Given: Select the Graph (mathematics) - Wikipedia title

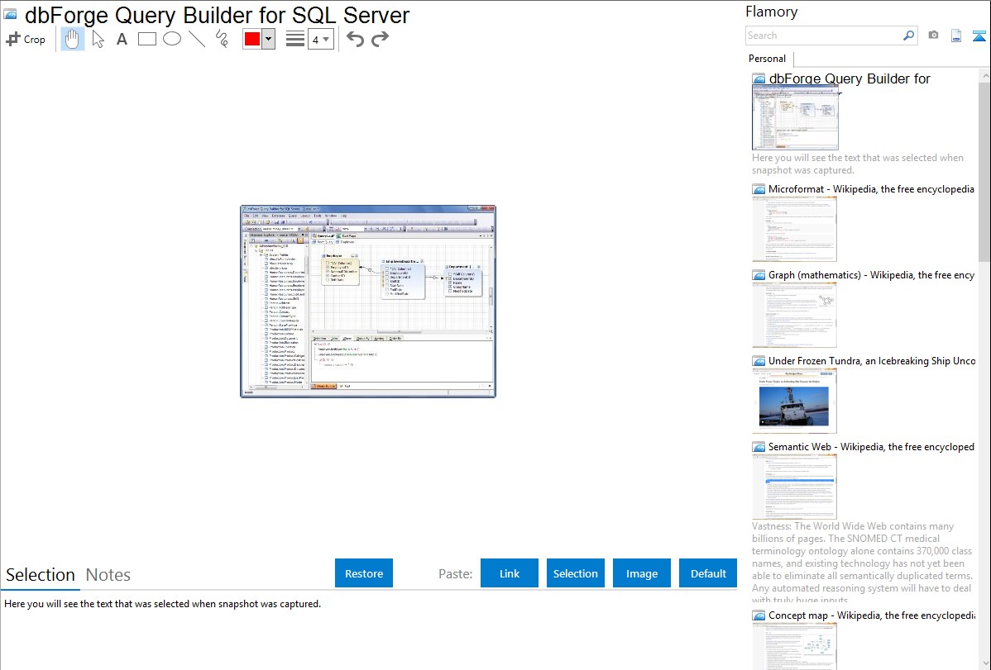Looking at the screenshot, I should point(871,275).
